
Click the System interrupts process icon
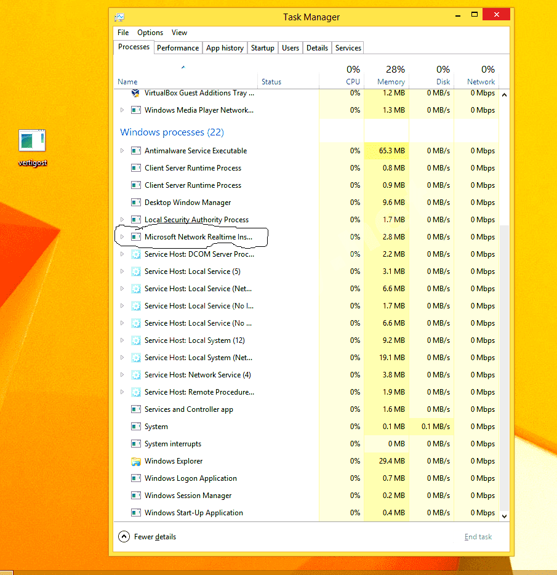click(x=136, y=444)
